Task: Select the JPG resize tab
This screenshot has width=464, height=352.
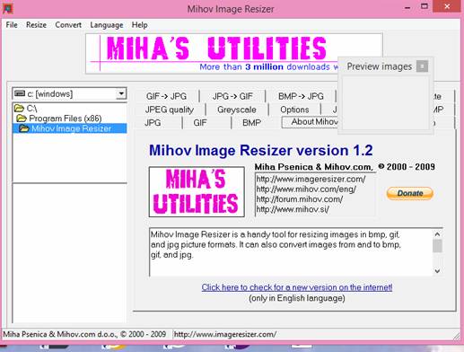Action: coord(153,123)
